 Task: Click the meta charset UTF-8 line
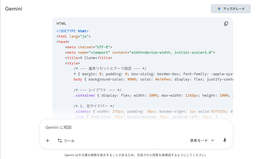point(88,47)
